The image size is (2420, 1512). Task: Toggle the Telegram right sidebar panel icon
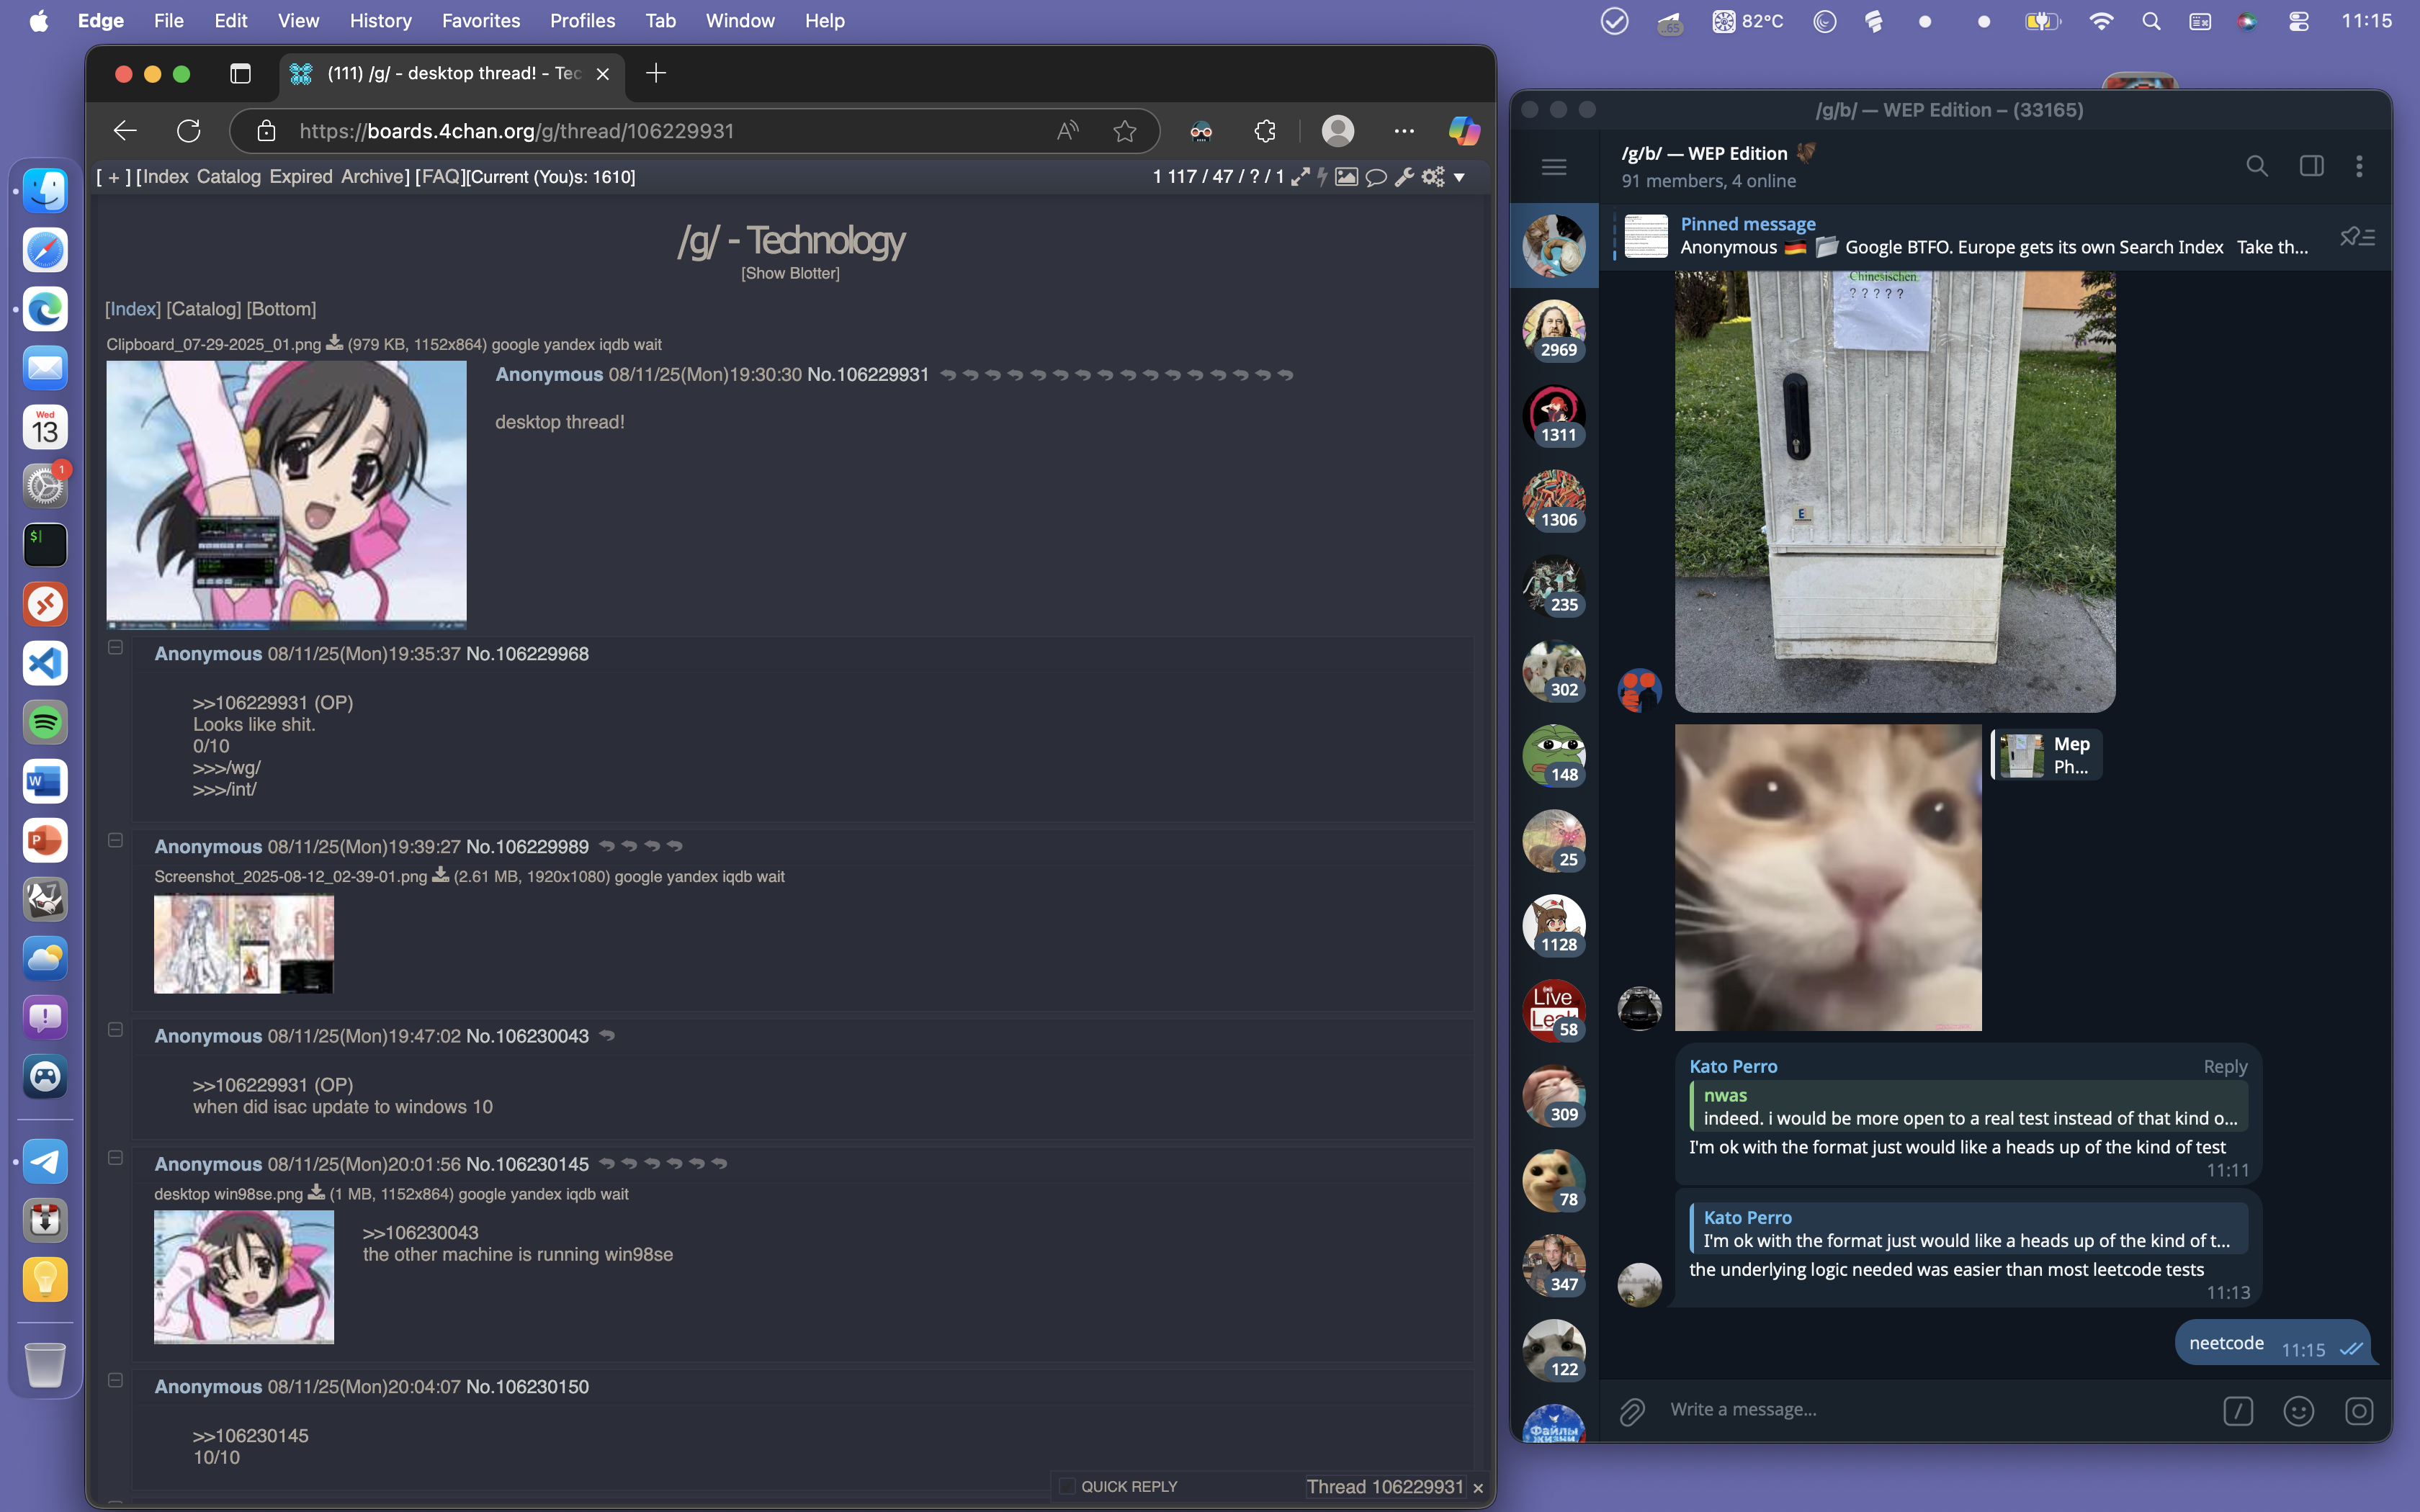point(2311,166)
